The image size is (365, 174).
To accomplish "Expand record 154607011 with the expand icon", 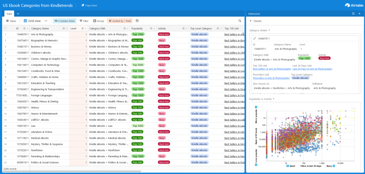I will [x=255, y=38].
